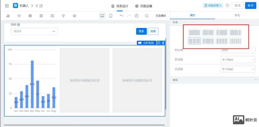Switch to the 报表设计 tab
Viewport: 259px width, 127px height.
(x=120, y=6)
